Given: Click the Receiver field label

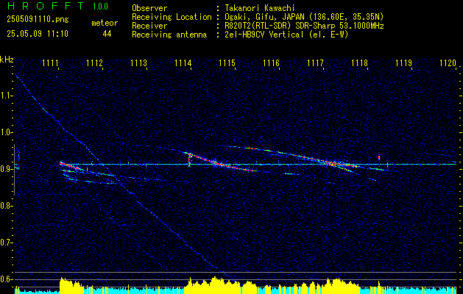Looking at the screenshot, I should pyautogui.click(x=149, y=26).
